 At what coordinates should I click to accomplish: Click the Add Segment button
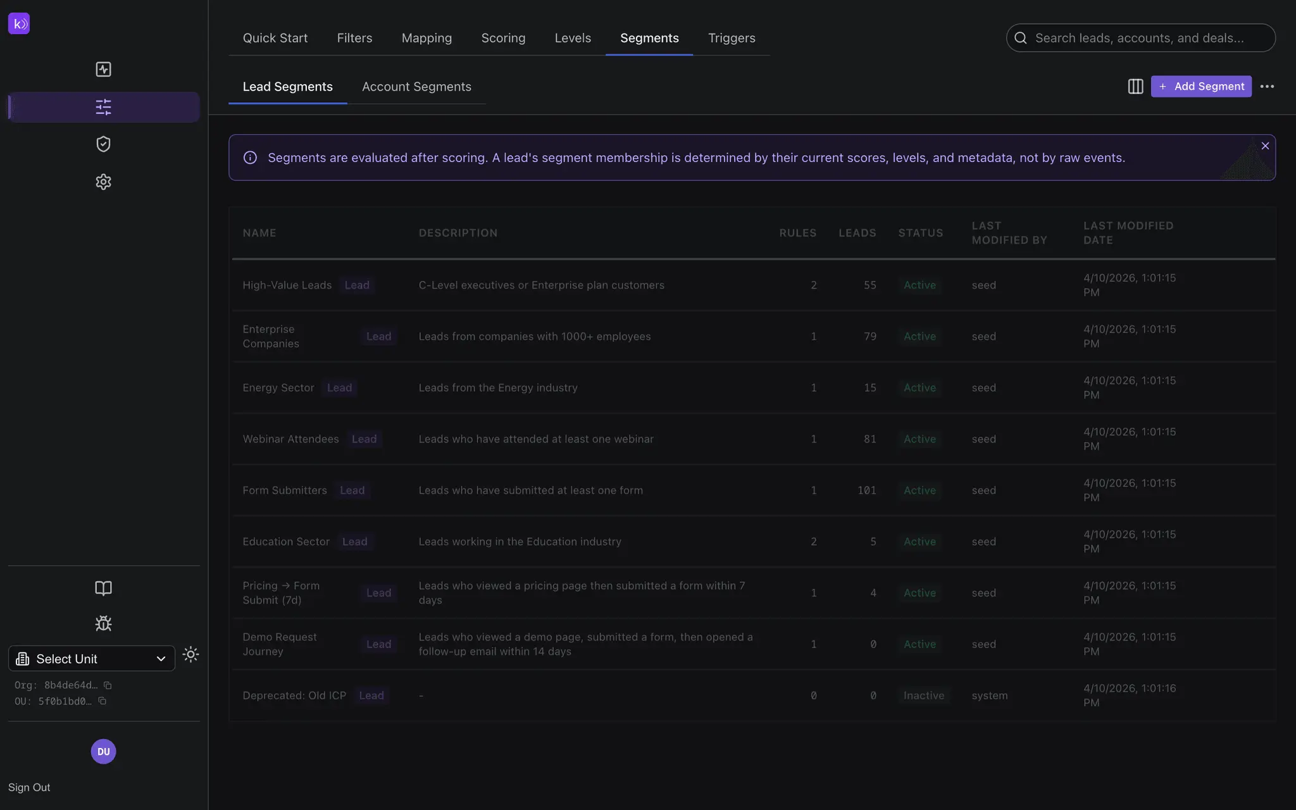pyautogui.click(x=1201, y=86)
